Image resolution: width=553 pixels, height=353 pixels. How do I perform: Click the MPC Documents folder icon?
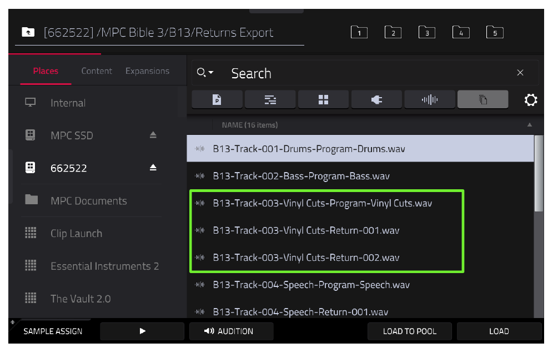click(32, 200)
